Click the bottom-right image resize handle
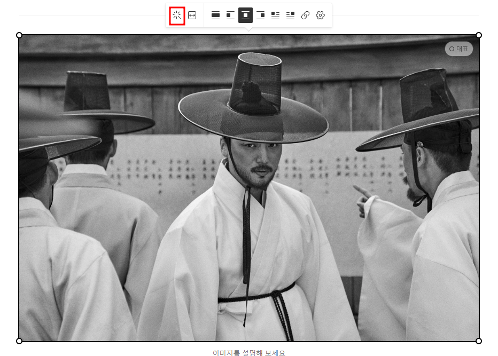498x356 pixels. coord(479,341)
